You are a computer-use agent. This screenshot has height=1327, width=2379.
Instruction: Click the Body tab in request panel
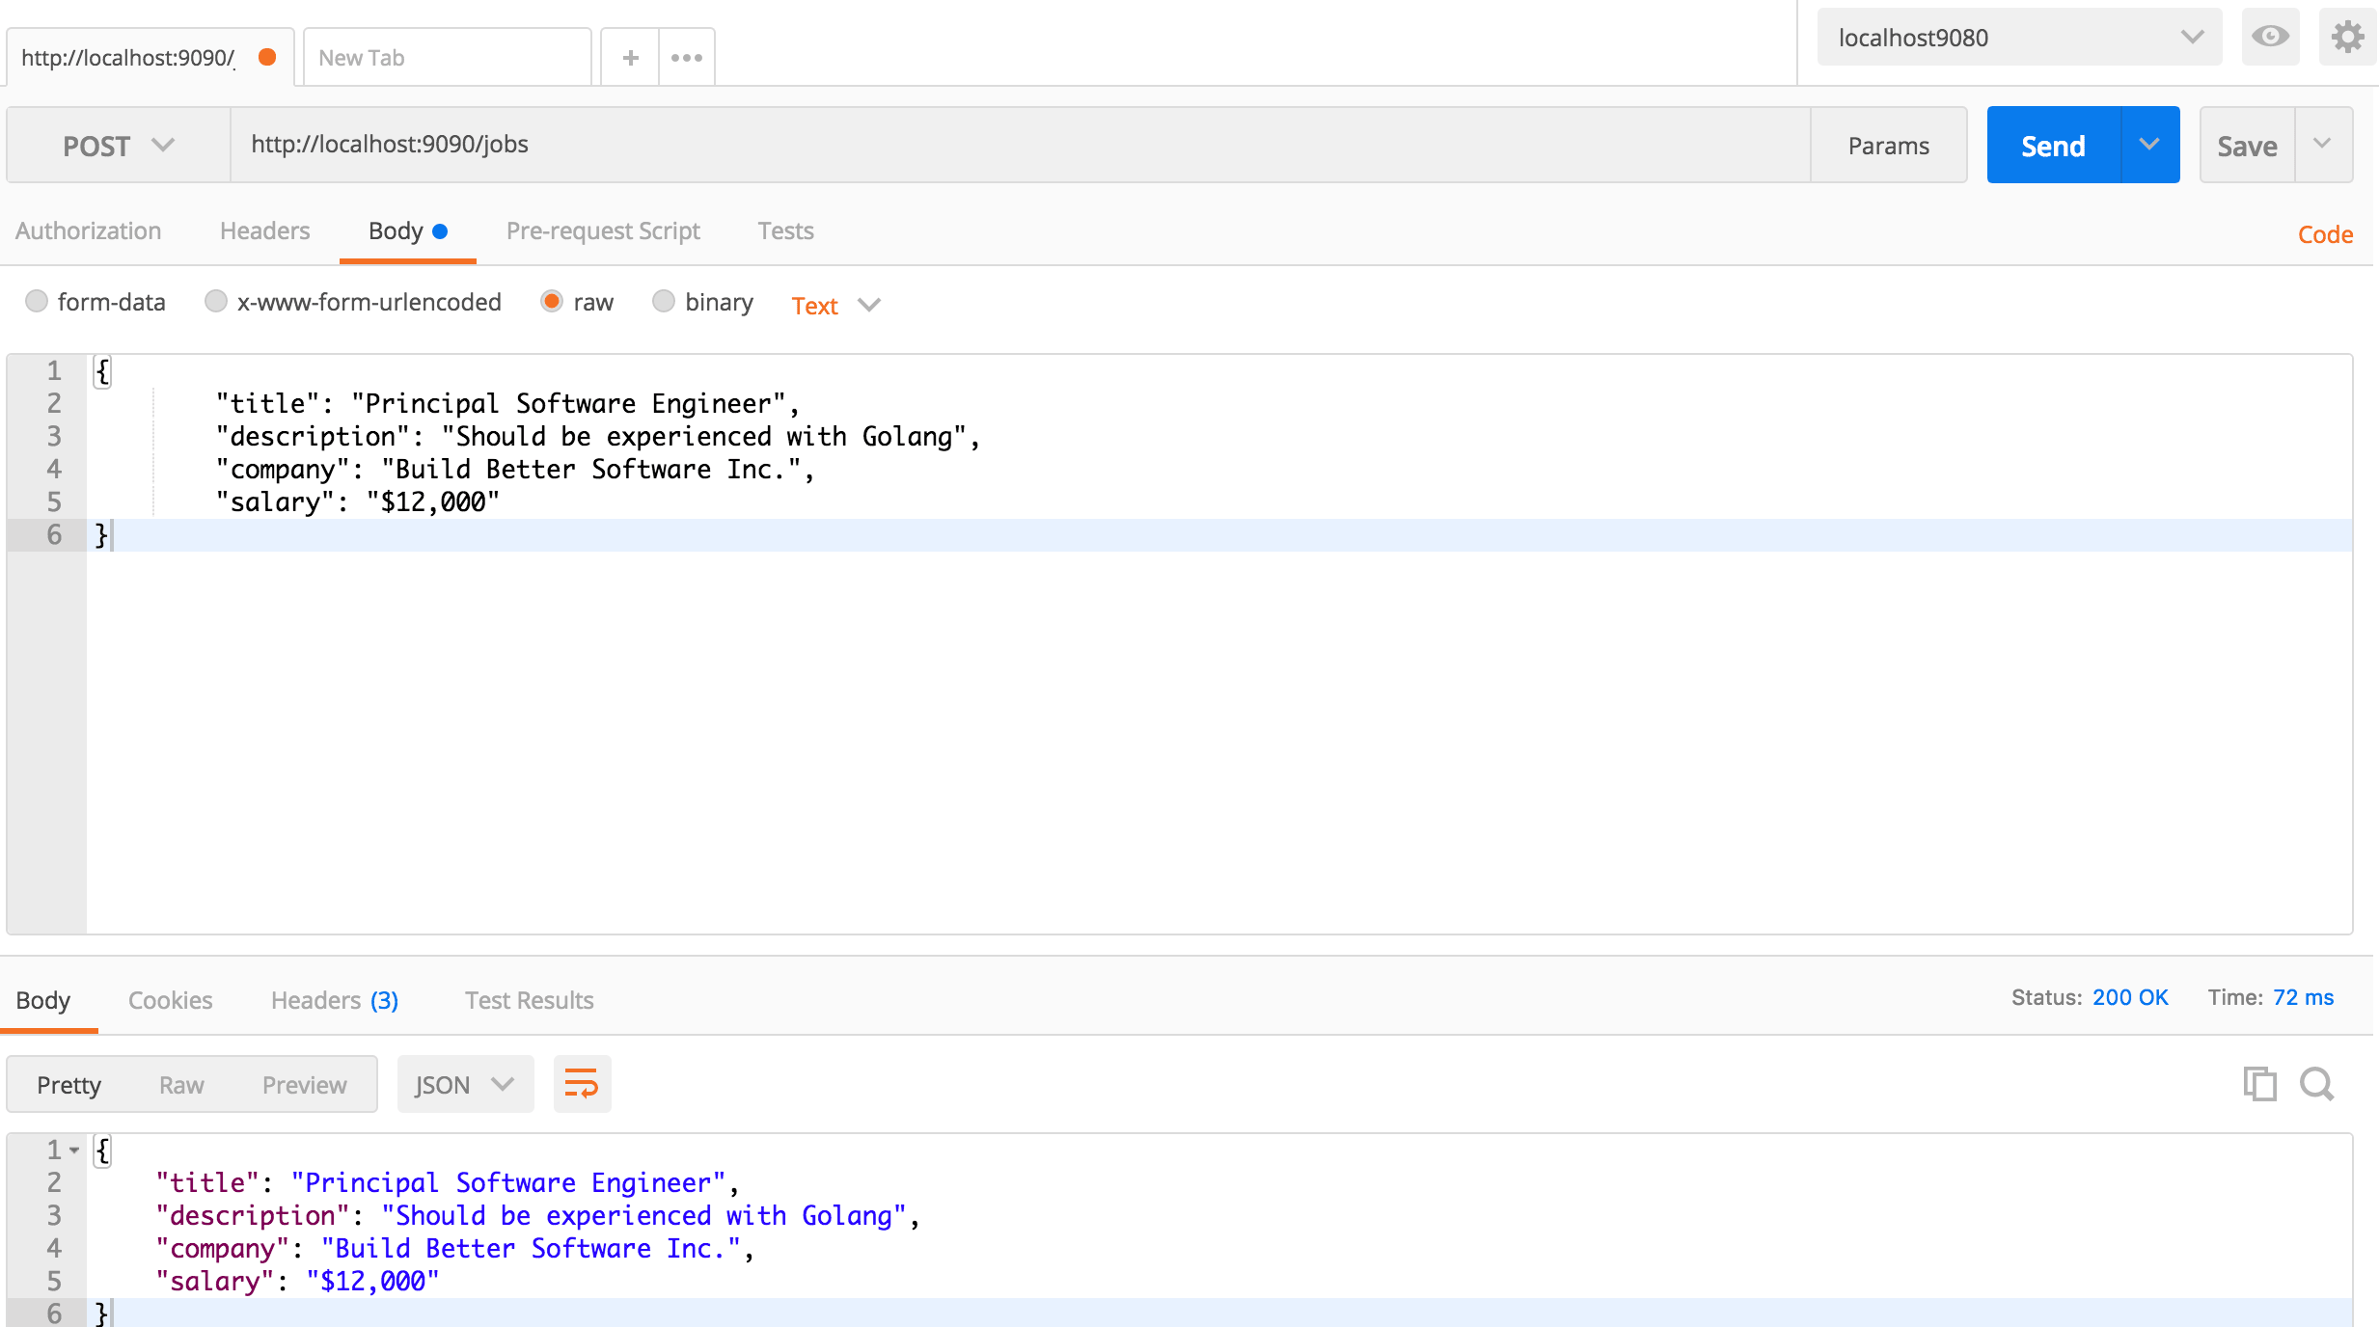click(x=405, y=230)
